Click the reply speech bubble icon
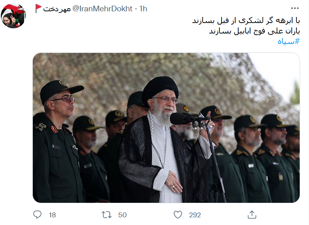The height and width of the screenshot is (225, 309). [37, 214]
